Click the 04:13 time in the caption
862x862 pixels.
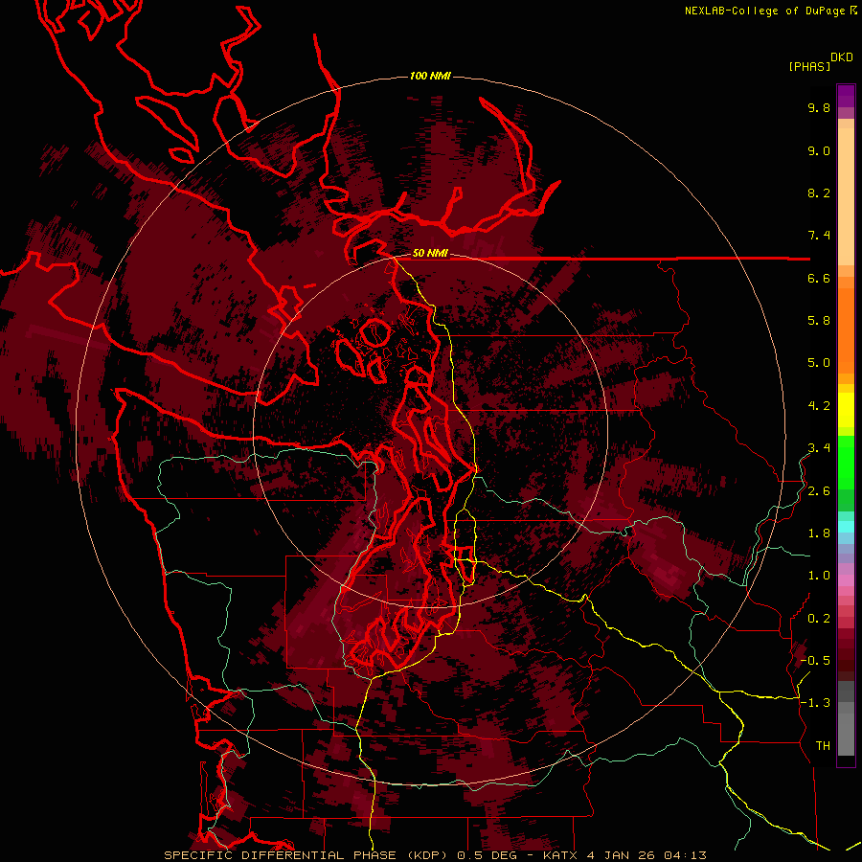point(685,855)
